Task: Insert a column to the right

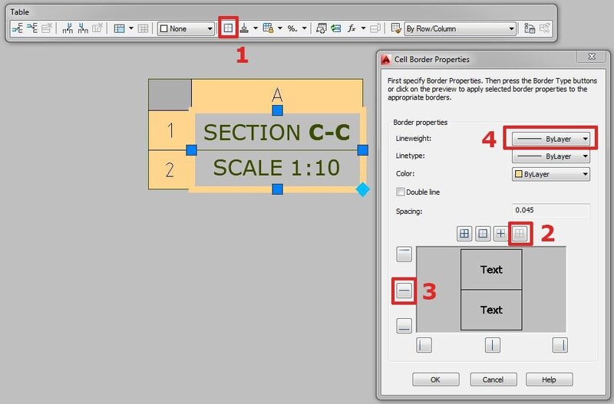Action: click(x=83, y=28)
